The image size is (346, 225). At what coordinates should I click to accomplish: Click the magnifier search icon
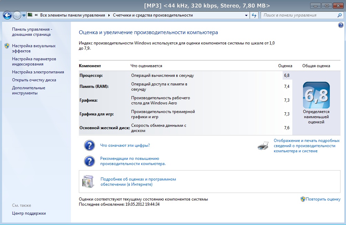(339, 15)
